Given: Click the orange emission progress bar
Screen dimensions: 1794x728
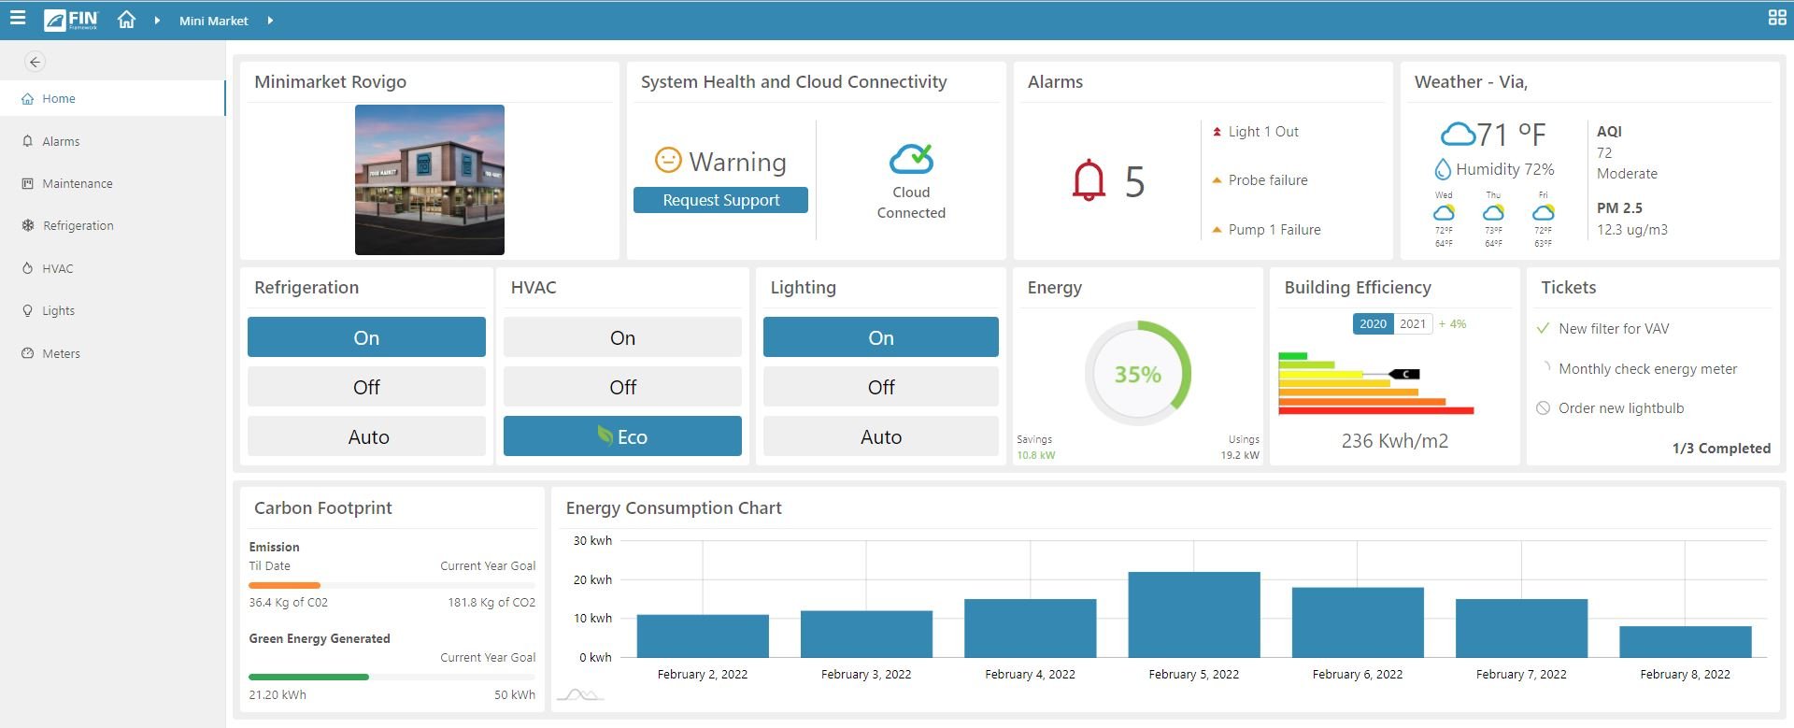Looking at the screenshot, I should click(x=284, y=585).
